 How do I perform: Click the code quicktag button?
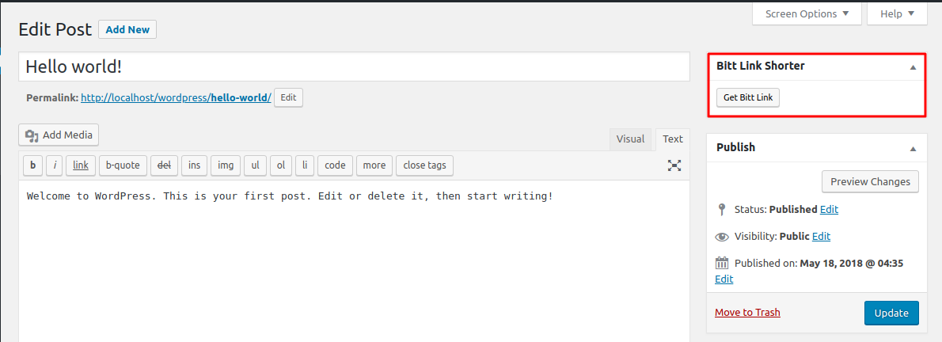coord(335,165)
